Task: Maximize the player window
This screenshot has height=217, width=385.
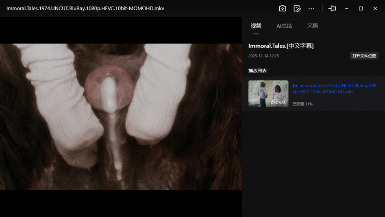Action: click(x=361, y=9)
